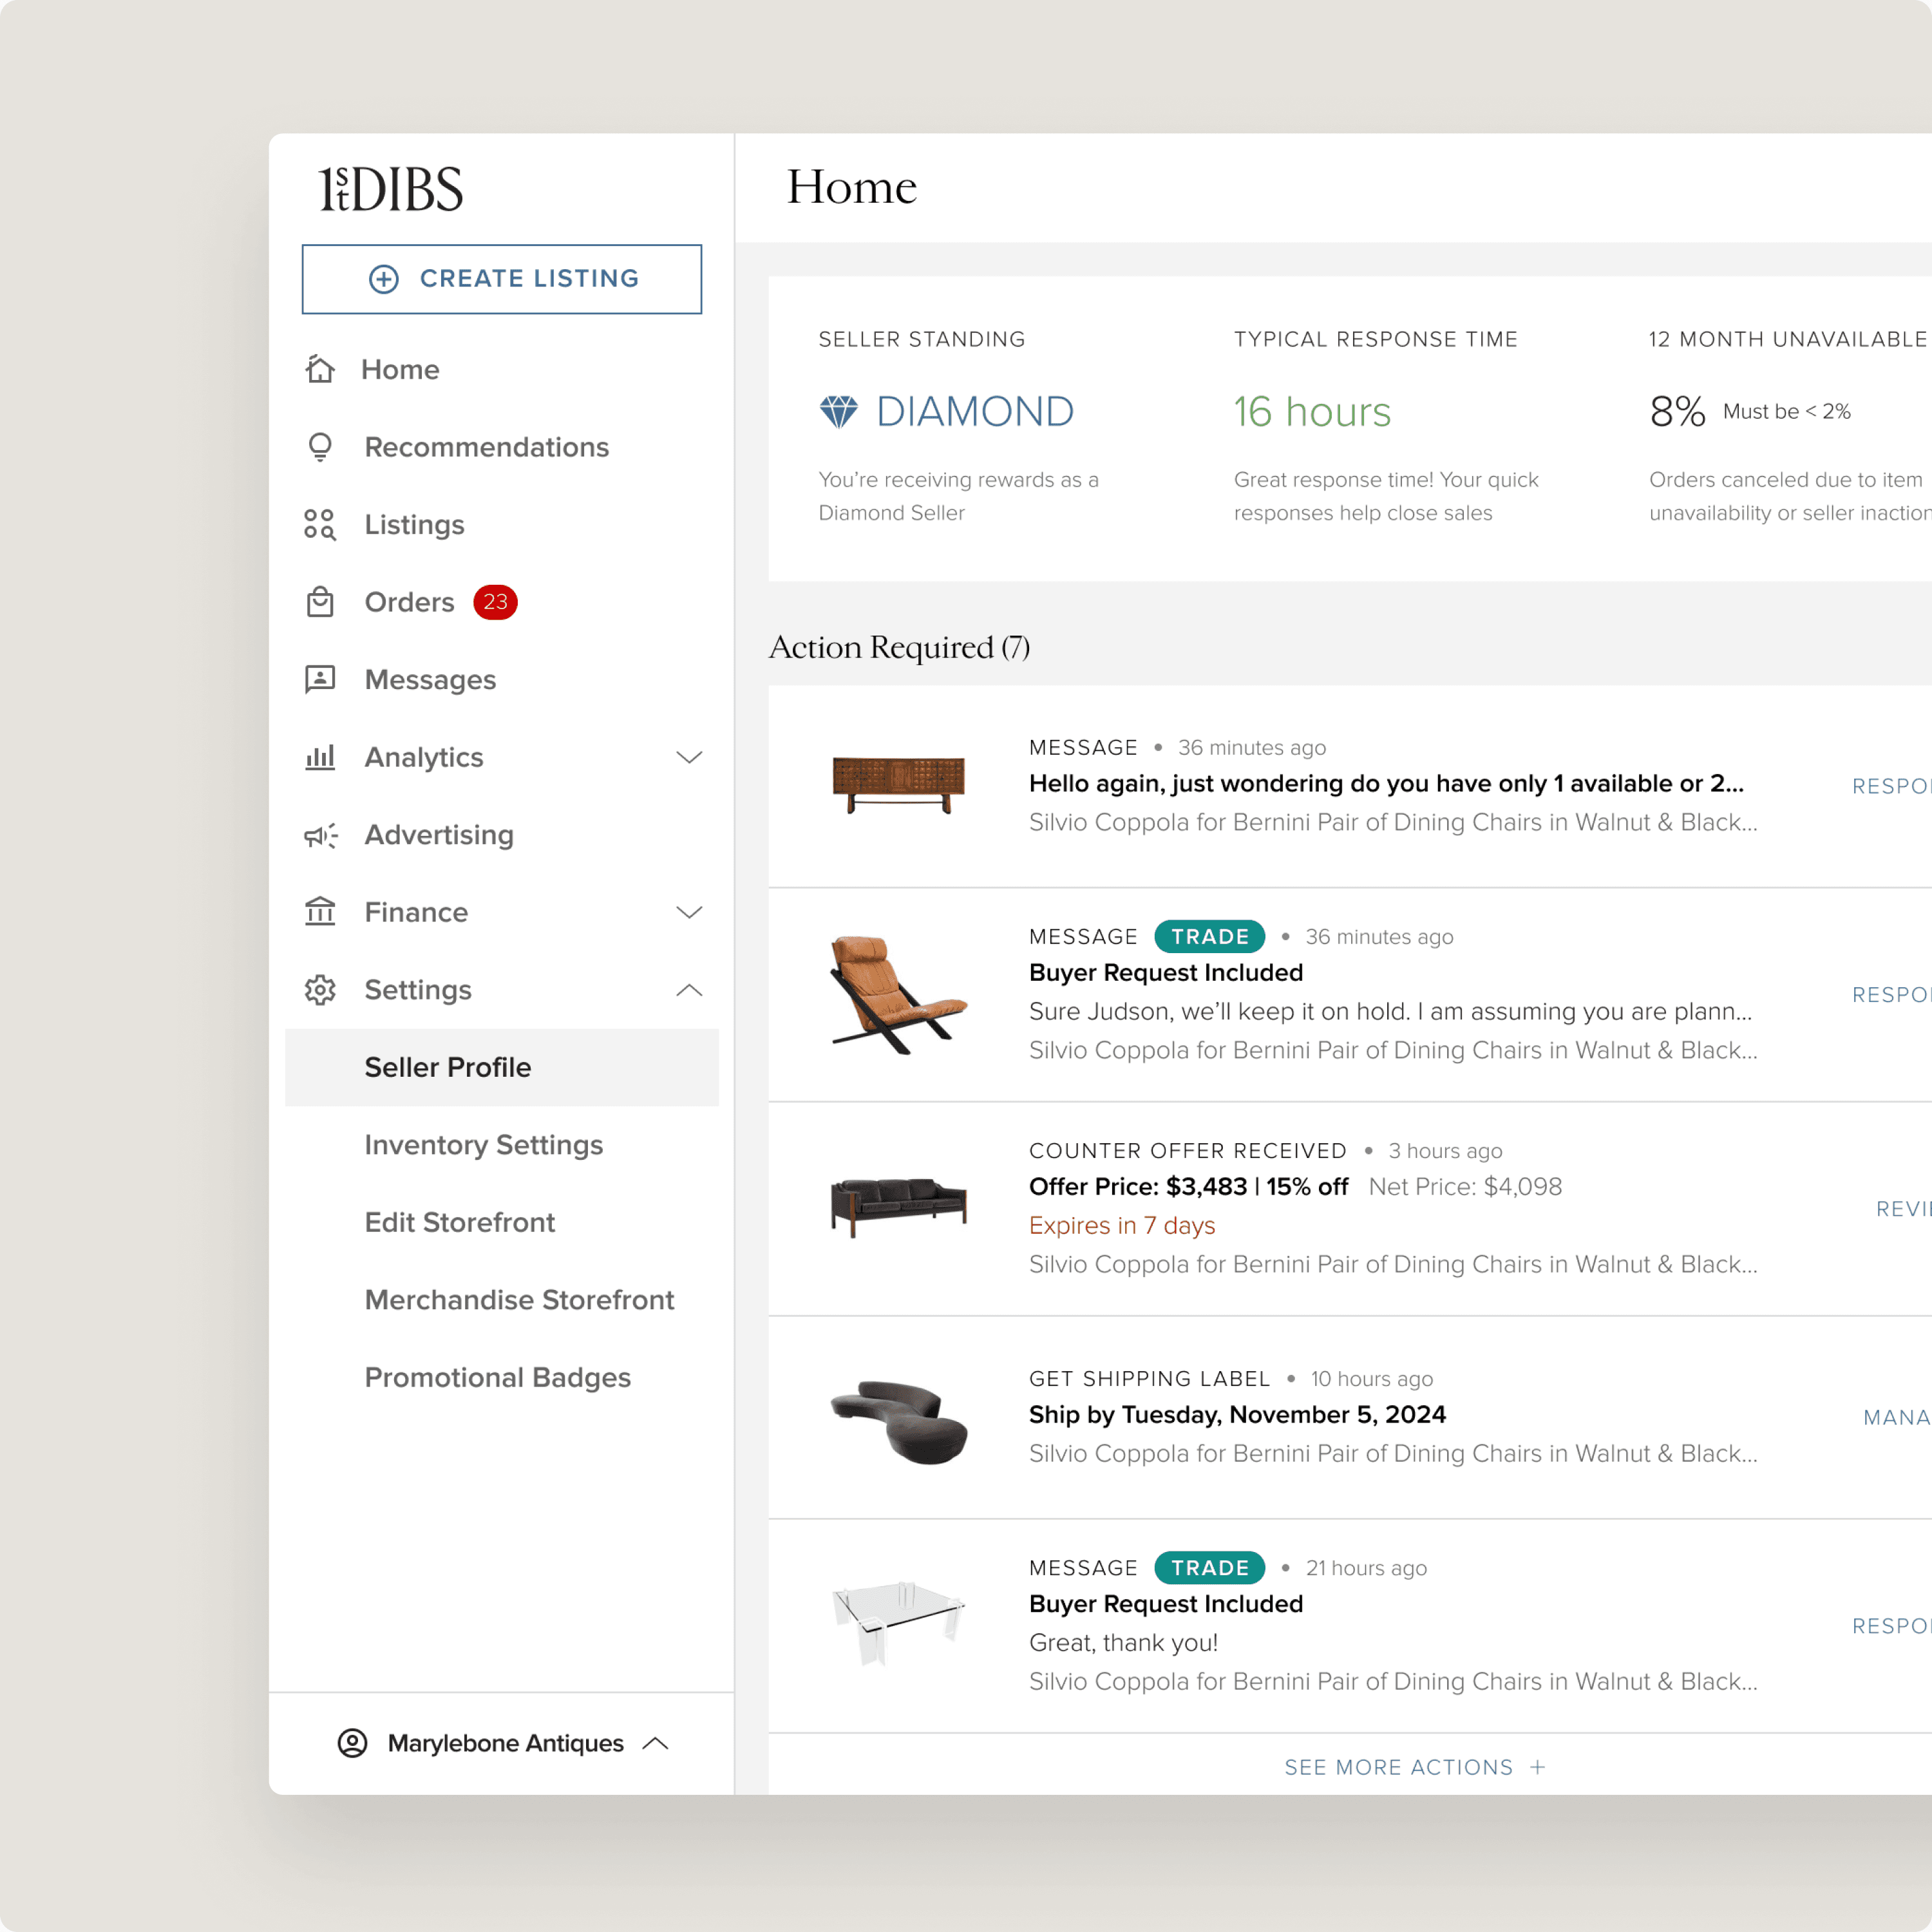Click the Analytics bar chart icon

(320, 757)
